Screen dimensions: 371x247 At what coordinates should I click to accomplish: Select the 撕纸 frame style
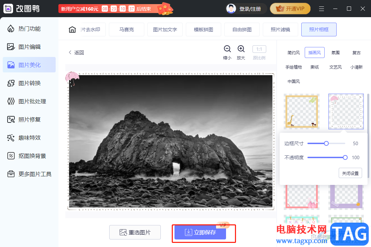coord(314,67)
